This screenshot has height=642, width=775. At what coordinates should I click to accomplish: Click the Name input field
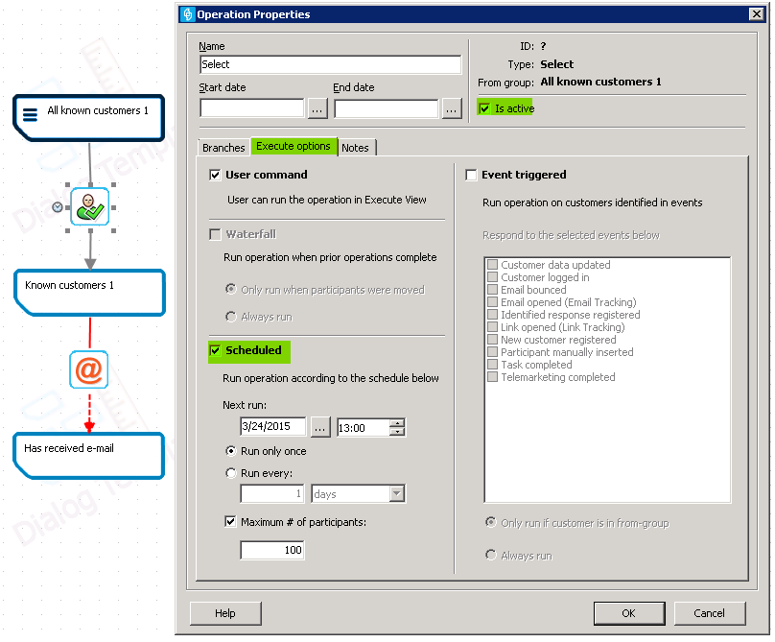pos(330,64)
